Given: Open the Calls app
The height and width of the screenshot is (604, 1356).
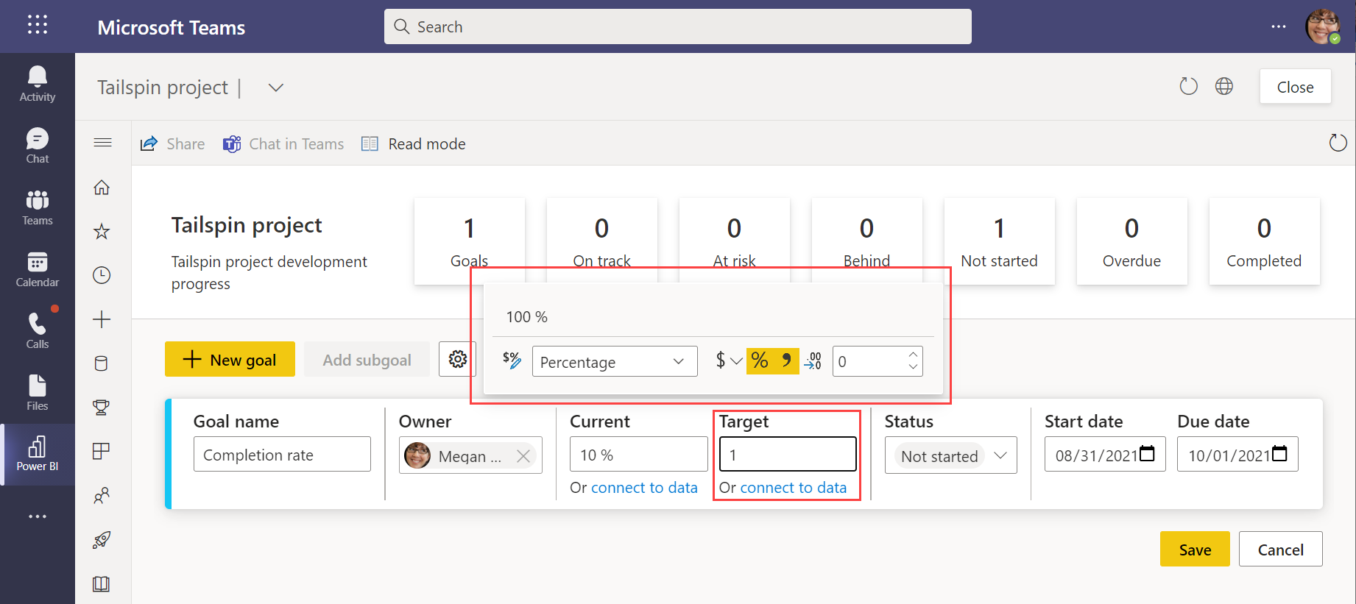Looking at the screenshot, I should (x=38, y=331).
